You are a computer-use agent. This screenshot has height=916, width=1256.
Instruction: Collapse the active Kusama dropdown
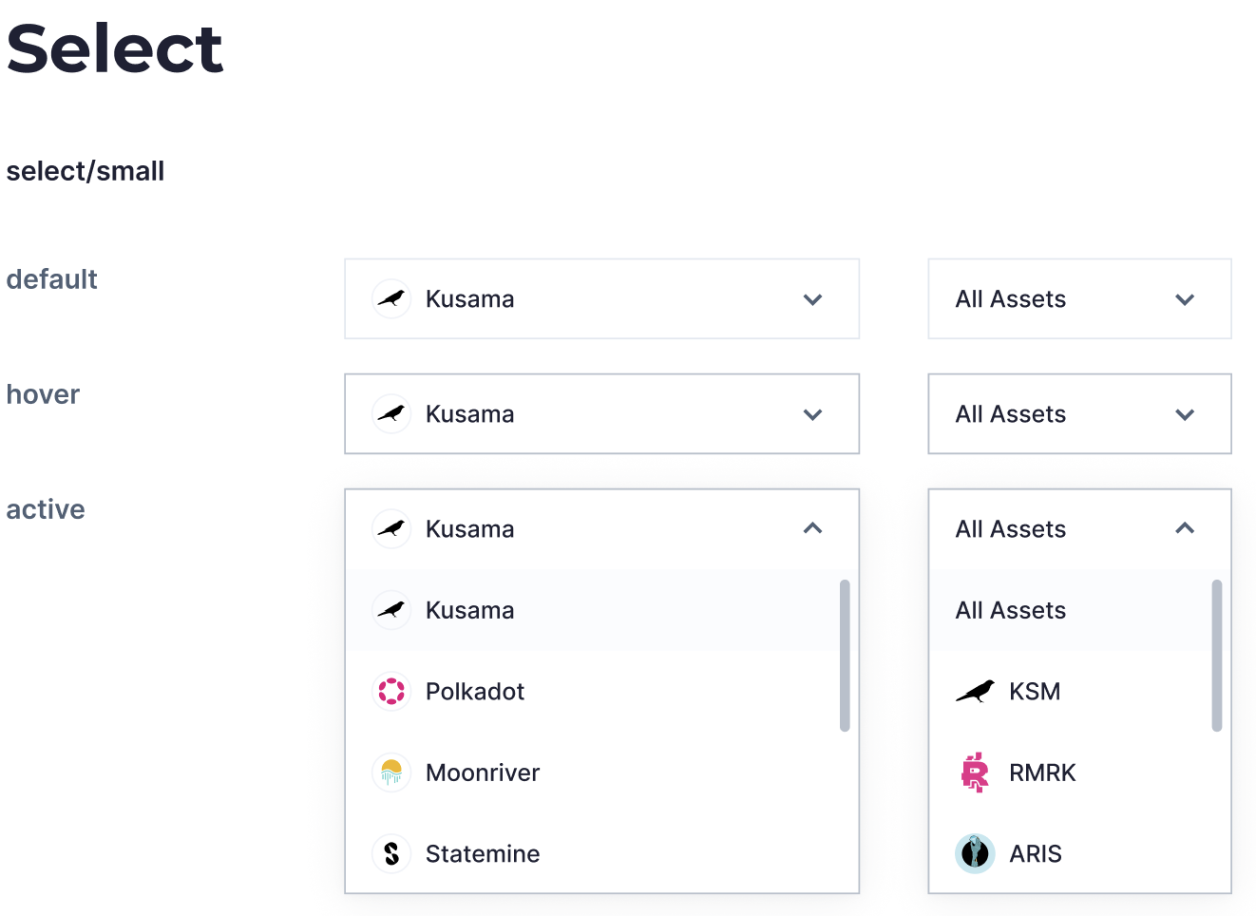(812, 528)
